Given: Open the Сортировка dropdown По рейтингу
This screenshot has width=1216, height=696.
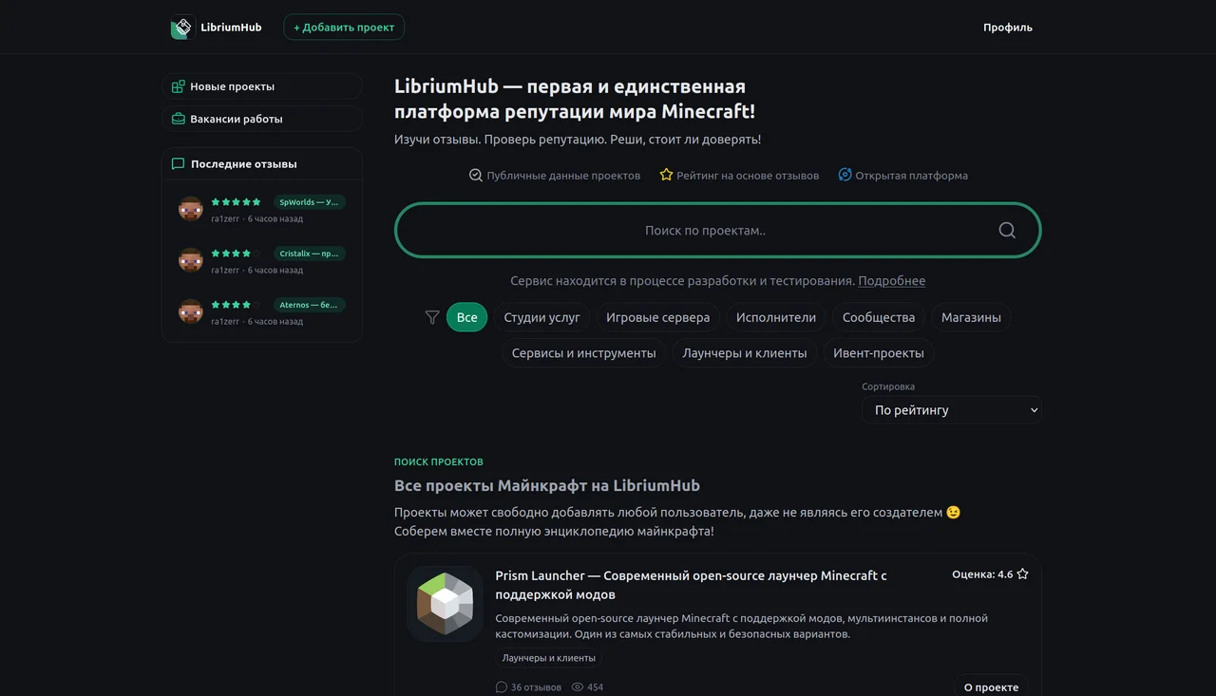Looking at the screenshot, I should tap(951, 410).
